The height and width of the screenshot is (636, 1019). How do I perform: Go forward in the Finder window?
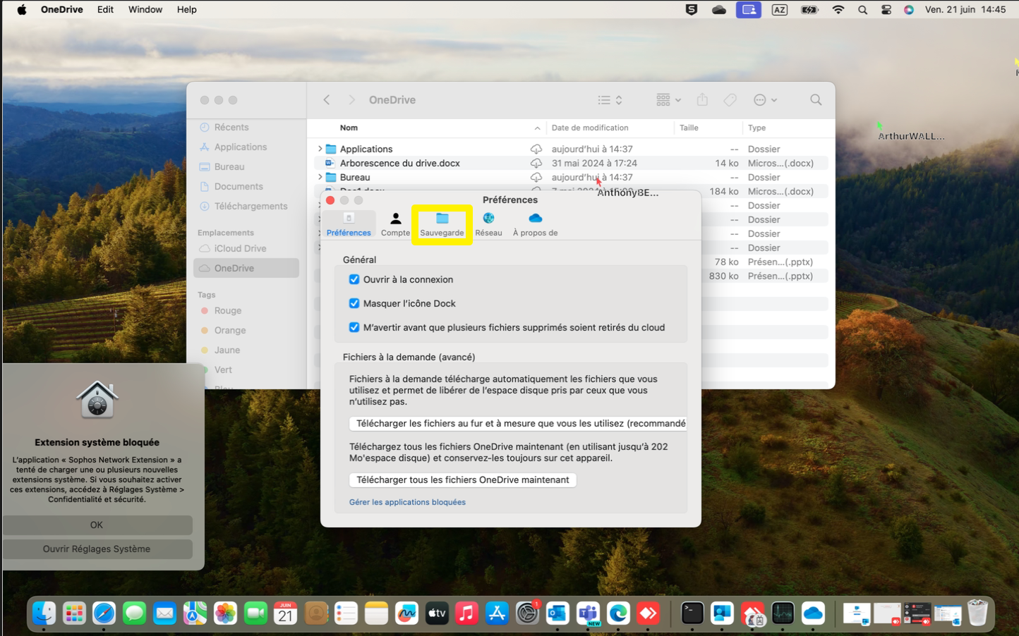(351, 100)
